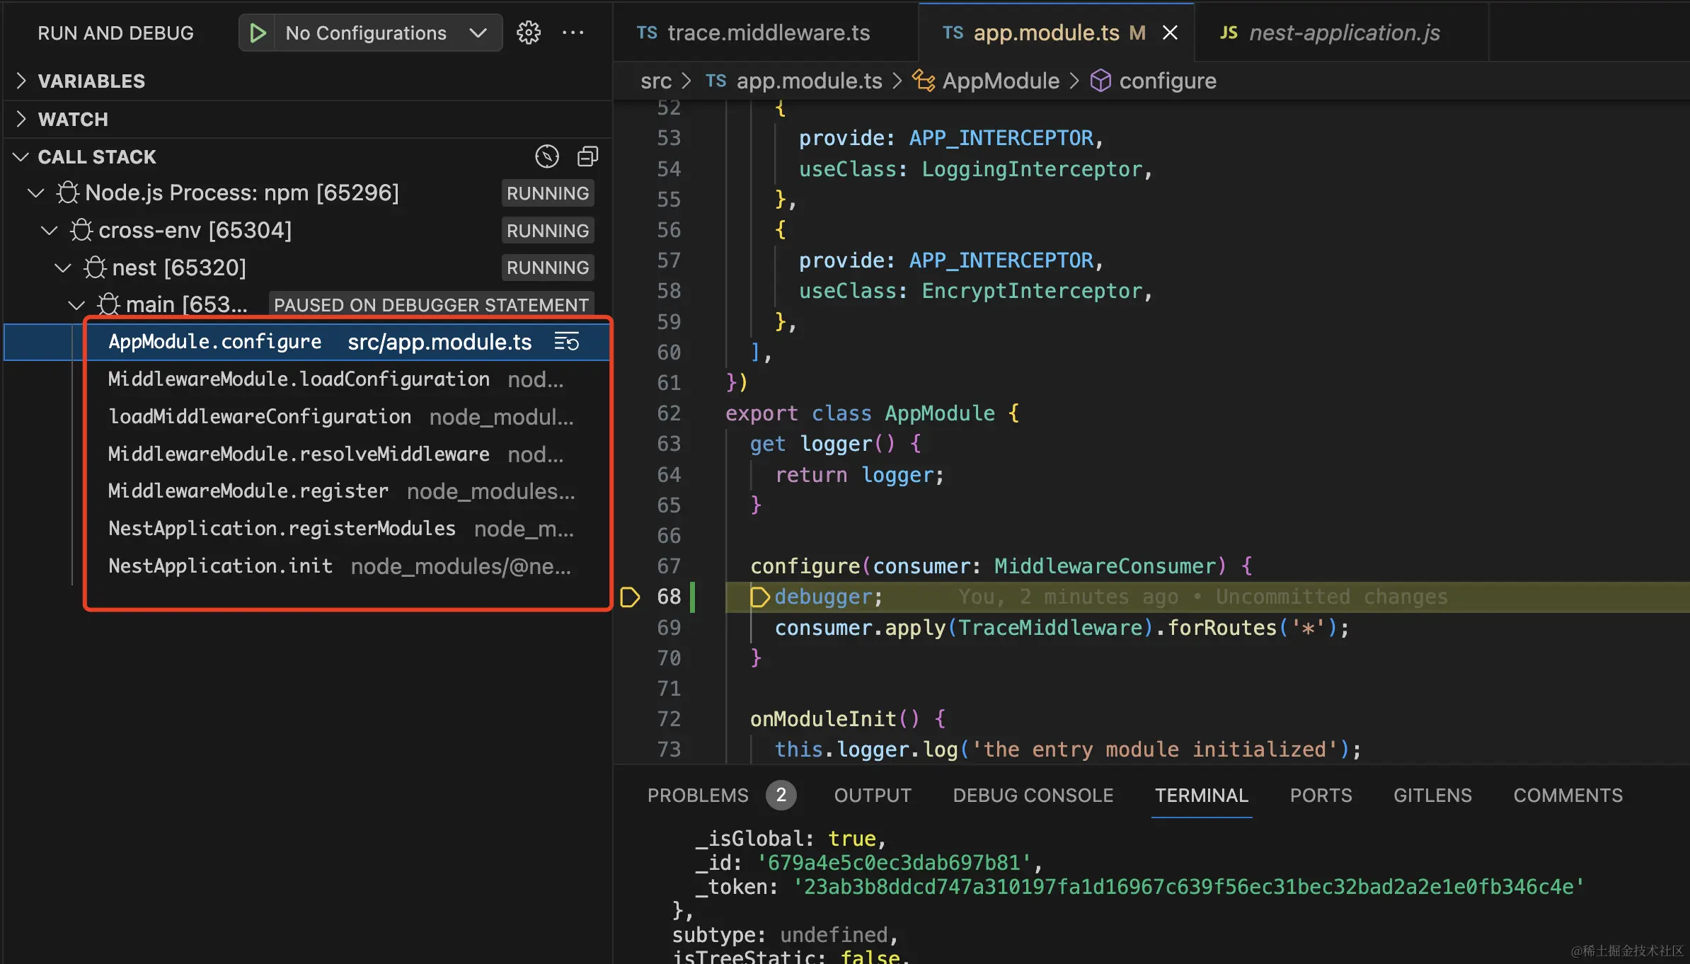
Task: Click the debugger statement on line 68
Action: point(828,597)
